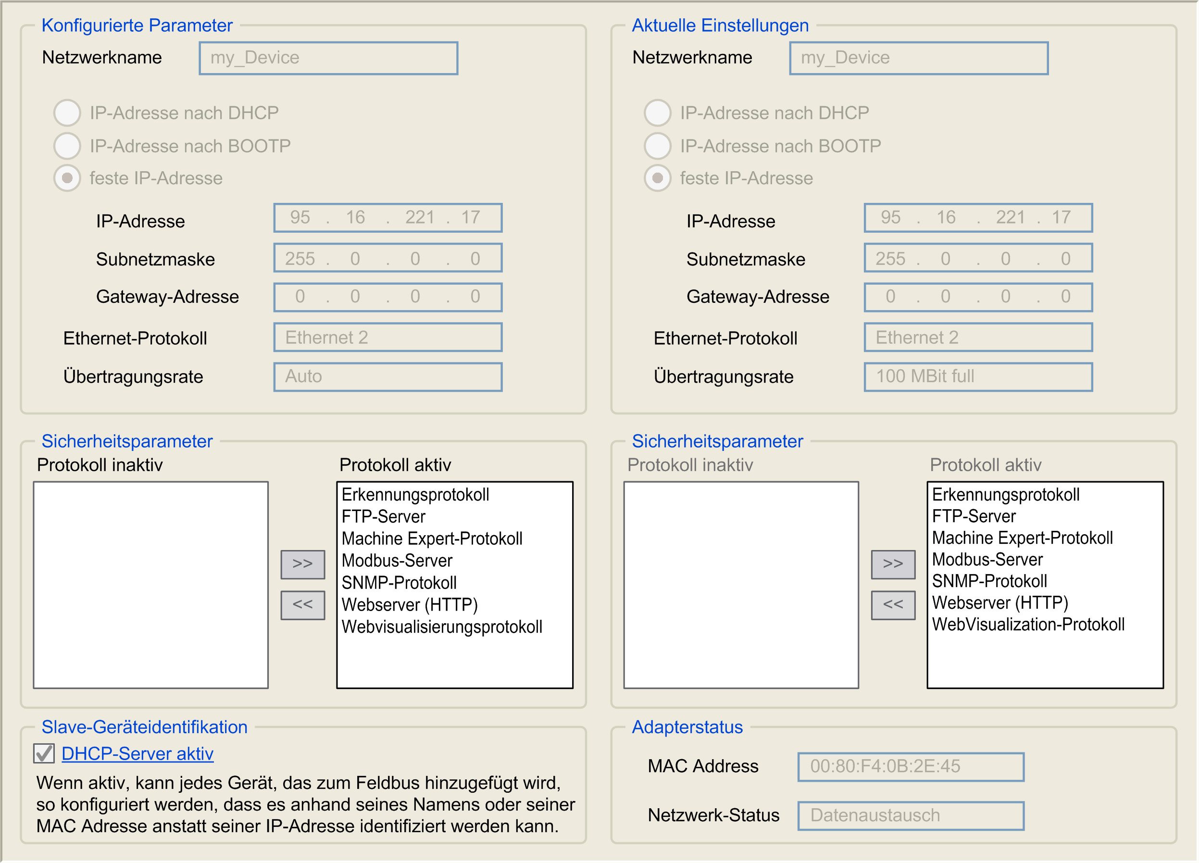Open the configured Ethernet-Protokoll field
1199x863 pixels.
[x=387, y=338]
